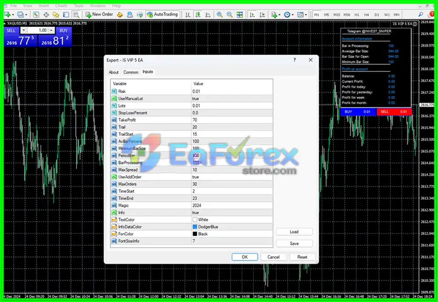
Task: Click OK in the Expert dialog
Action: 245,257
